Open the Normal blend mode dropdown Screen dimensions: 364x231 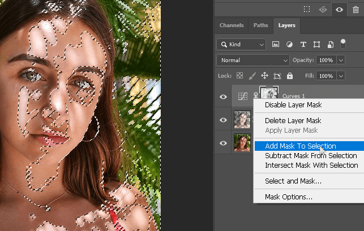[253, 60]
